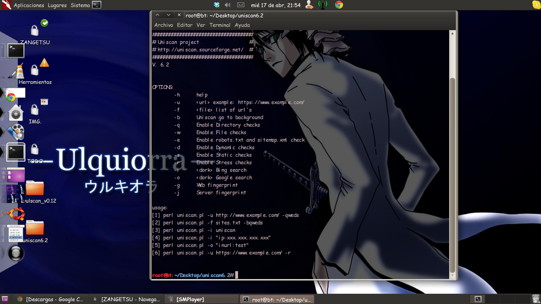Image resolution: width=541 pixels, height=304 pixels.
Task: Click the top terminal icon in left dock
Action: point(16,51)
